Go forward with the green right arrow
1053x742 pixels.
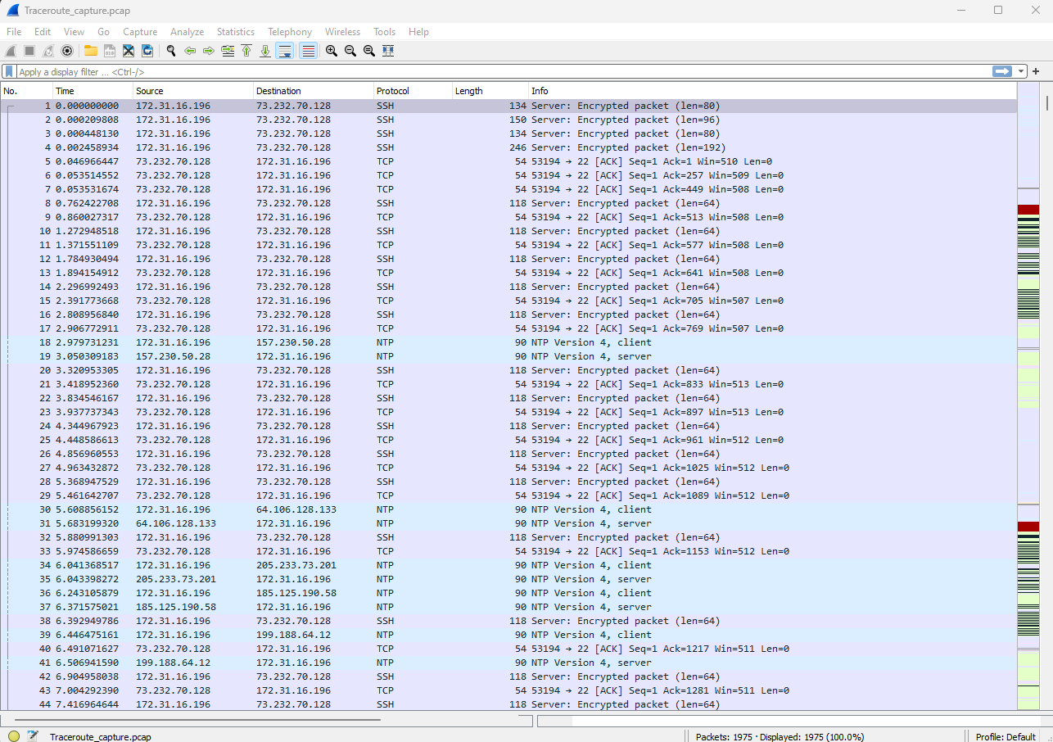coord(209,51)
